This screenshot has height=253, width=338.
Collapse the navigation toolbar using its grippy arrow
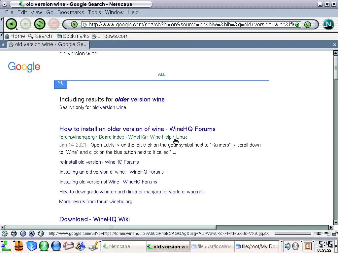click(x=2, y=19)
